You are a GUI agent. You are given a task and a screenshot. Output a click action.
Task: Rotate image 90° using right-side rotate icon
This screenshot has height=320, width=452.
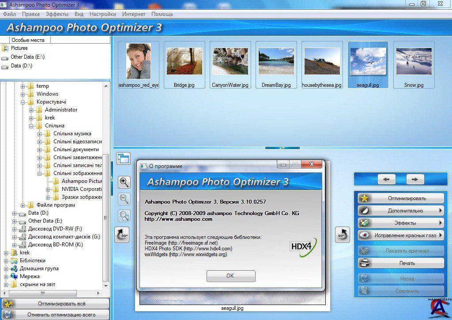(x=342, y=235)
